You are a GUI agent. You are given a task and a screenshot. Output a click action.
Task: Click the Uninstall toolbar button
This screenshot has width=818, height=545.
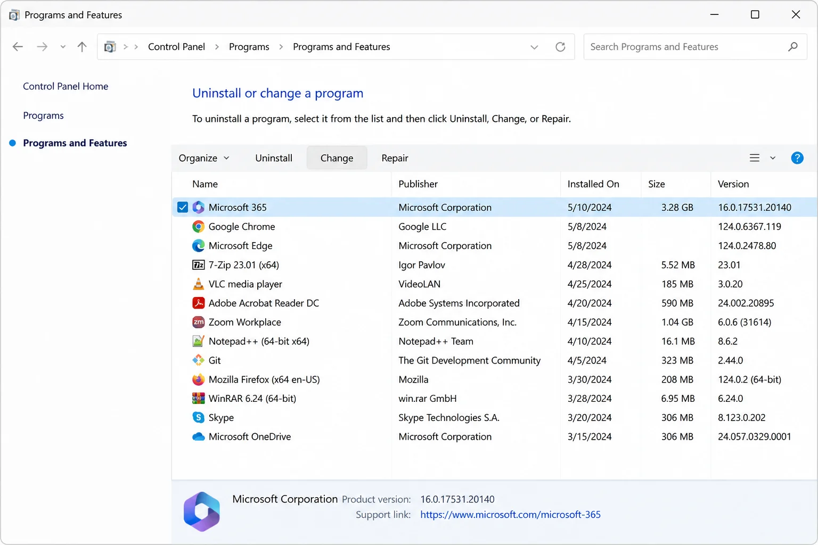(274, 158)
